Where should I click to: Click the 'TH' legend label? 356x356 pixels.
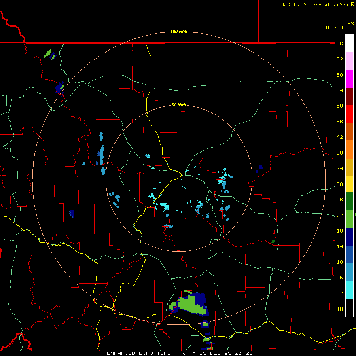click(x=340, y=309)
